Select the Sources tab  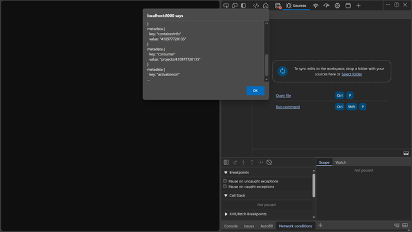[x=296, y=6]
